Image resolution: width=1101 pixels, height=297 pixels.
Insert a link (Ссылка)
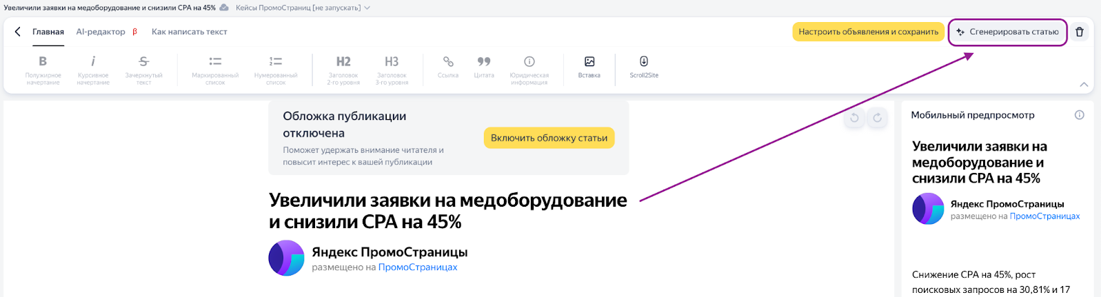[x=448, y=67]
